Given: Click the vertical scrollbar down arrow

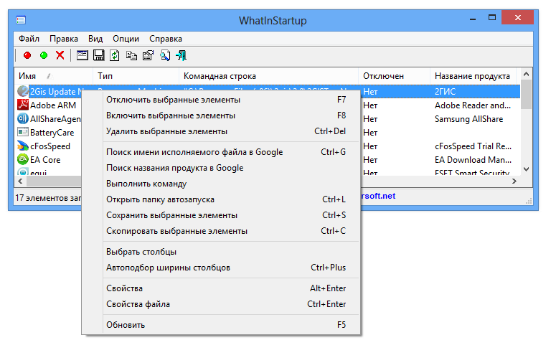Looking at the screenshot, I should point(526,169).
